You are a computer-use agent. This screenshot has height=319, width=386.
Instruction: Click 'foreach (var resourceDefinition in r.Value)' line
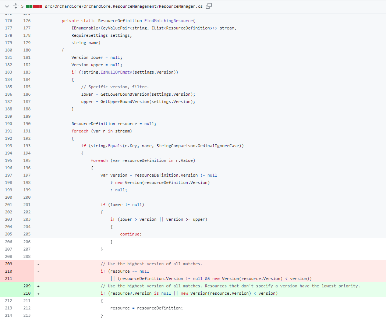click(143, 161)
